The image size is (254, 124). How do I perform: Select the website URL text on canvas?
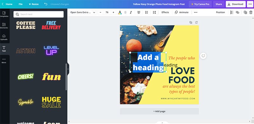point(178,99)
